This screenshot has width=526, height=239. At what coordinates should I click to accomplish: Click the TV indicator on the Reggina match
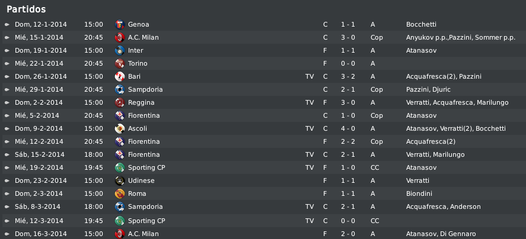(x=310, y=103)
